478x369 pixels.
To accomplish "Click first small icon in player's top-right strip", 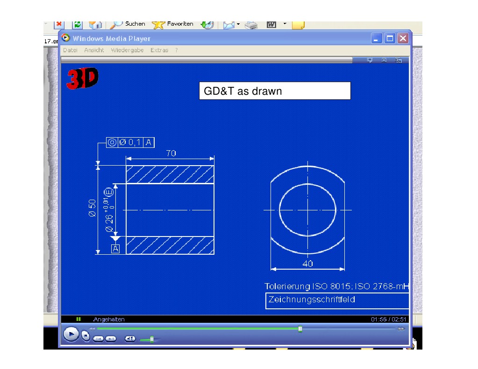I will 370,60.
